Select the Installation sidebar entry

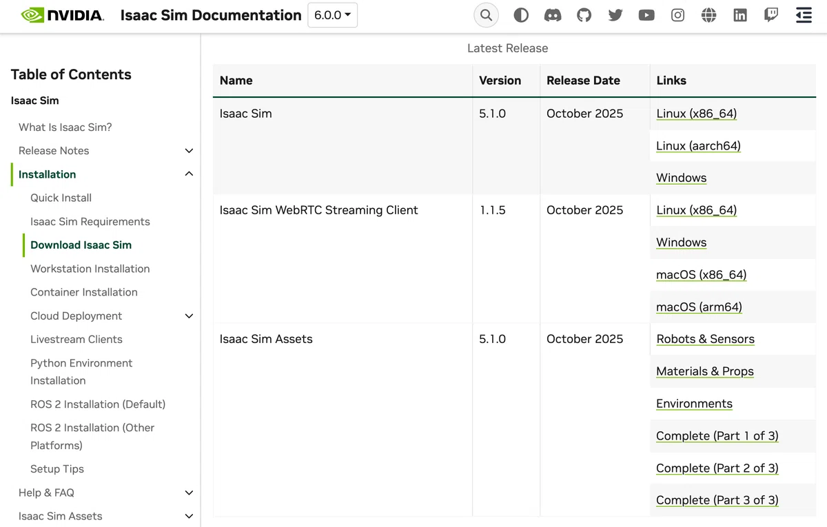[47, 174]
